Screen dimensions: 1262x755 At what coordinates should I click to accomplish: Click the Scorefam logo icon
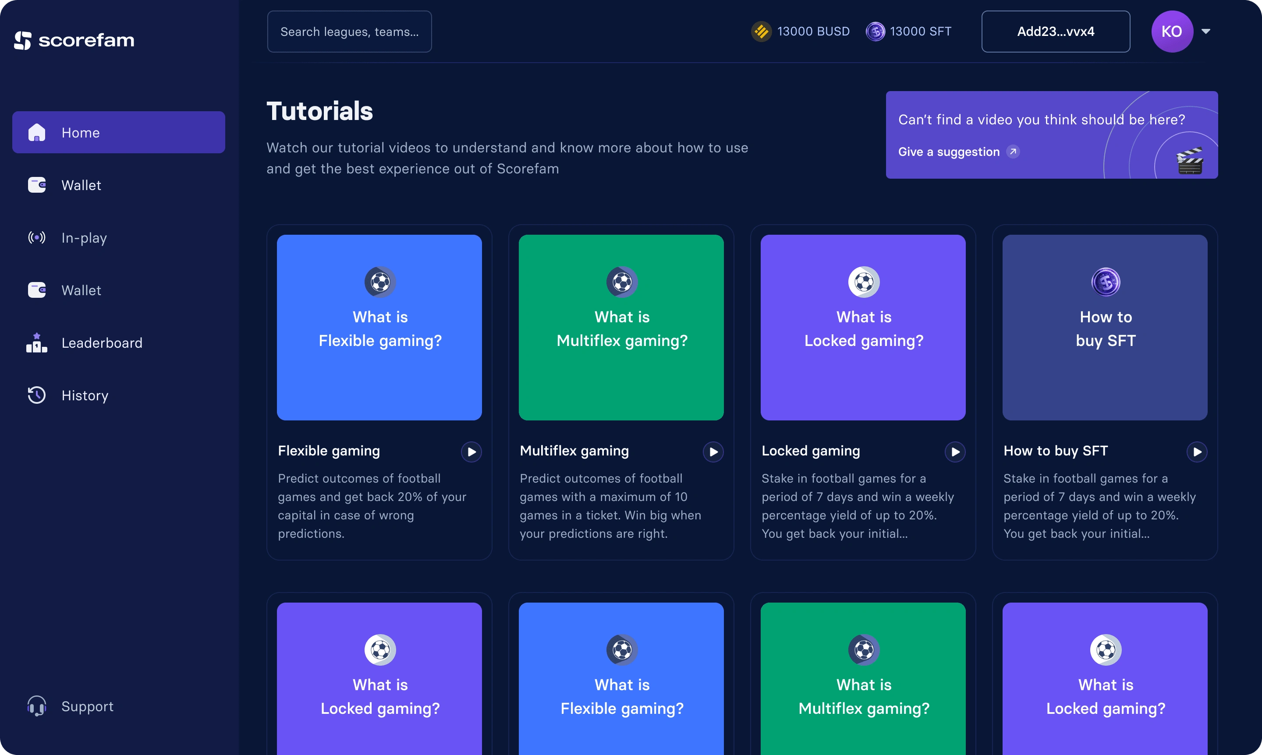23,40
